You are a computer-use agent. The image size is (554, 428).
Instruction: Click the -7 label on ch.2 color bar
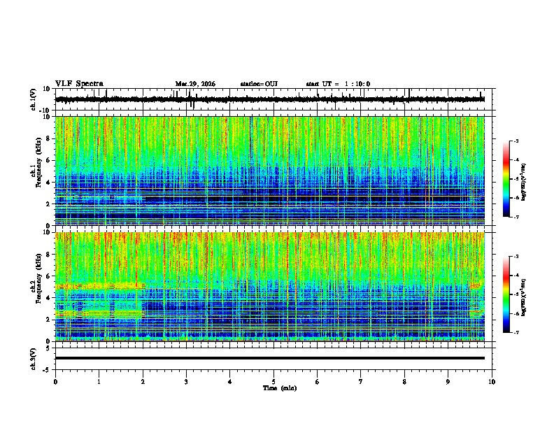(x=516, y=332)
